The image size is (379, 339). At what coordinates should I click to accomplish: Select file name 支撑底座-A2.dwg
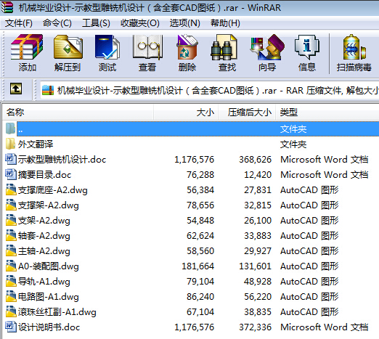[x=52, y=190]
